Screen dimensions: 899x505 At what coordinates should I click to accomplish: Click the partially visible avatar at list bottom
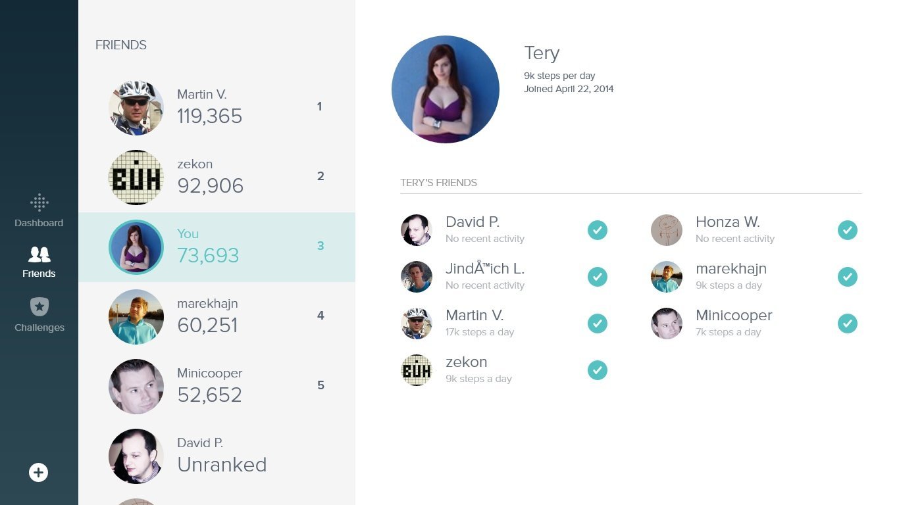pos(136,502)
